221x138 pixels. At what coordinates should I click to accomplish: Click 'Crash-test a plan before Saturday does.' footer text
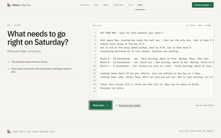coord(34,131)
